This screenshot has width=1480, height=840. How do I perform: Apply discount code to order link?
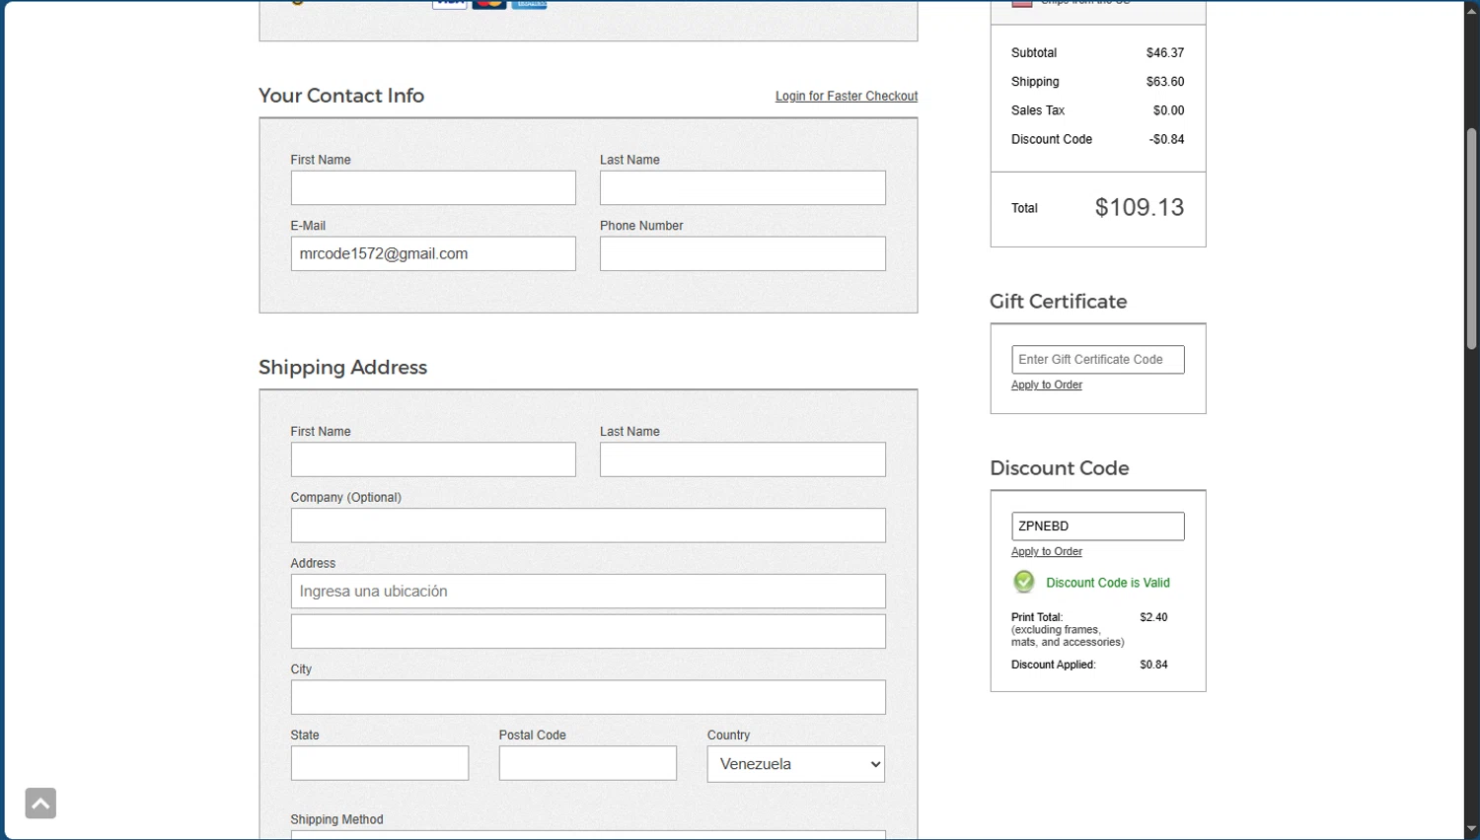click(1047, 551)
